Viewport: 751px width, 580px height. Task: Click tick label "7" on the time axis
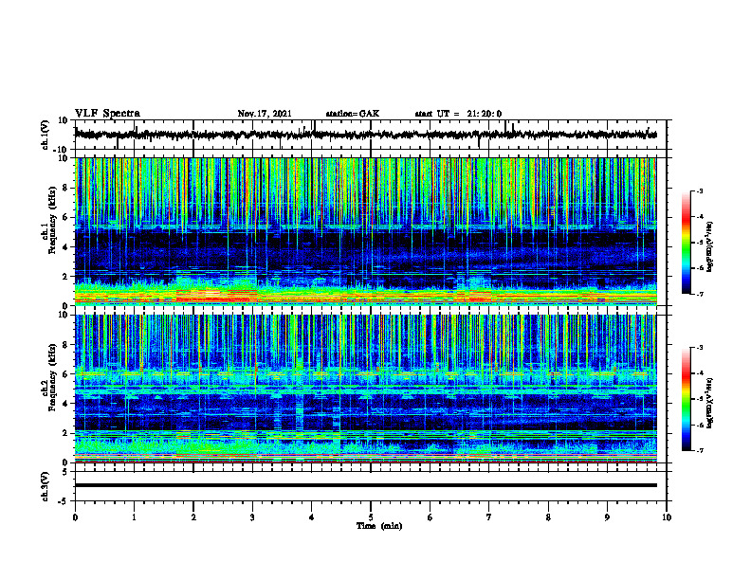click(489, 517)
